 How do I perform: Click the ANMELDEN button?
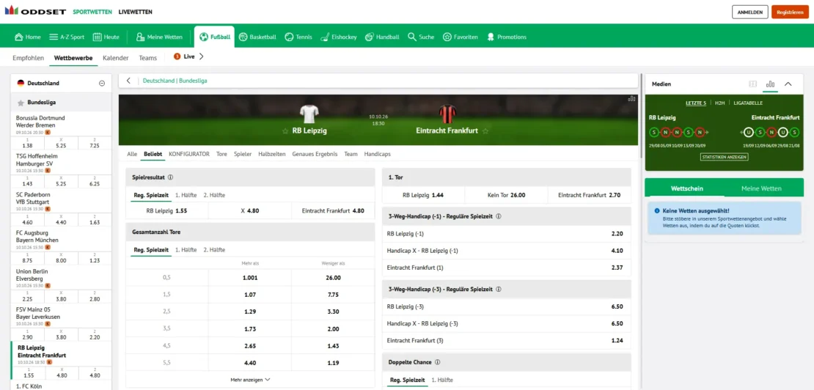coord(749,12)
